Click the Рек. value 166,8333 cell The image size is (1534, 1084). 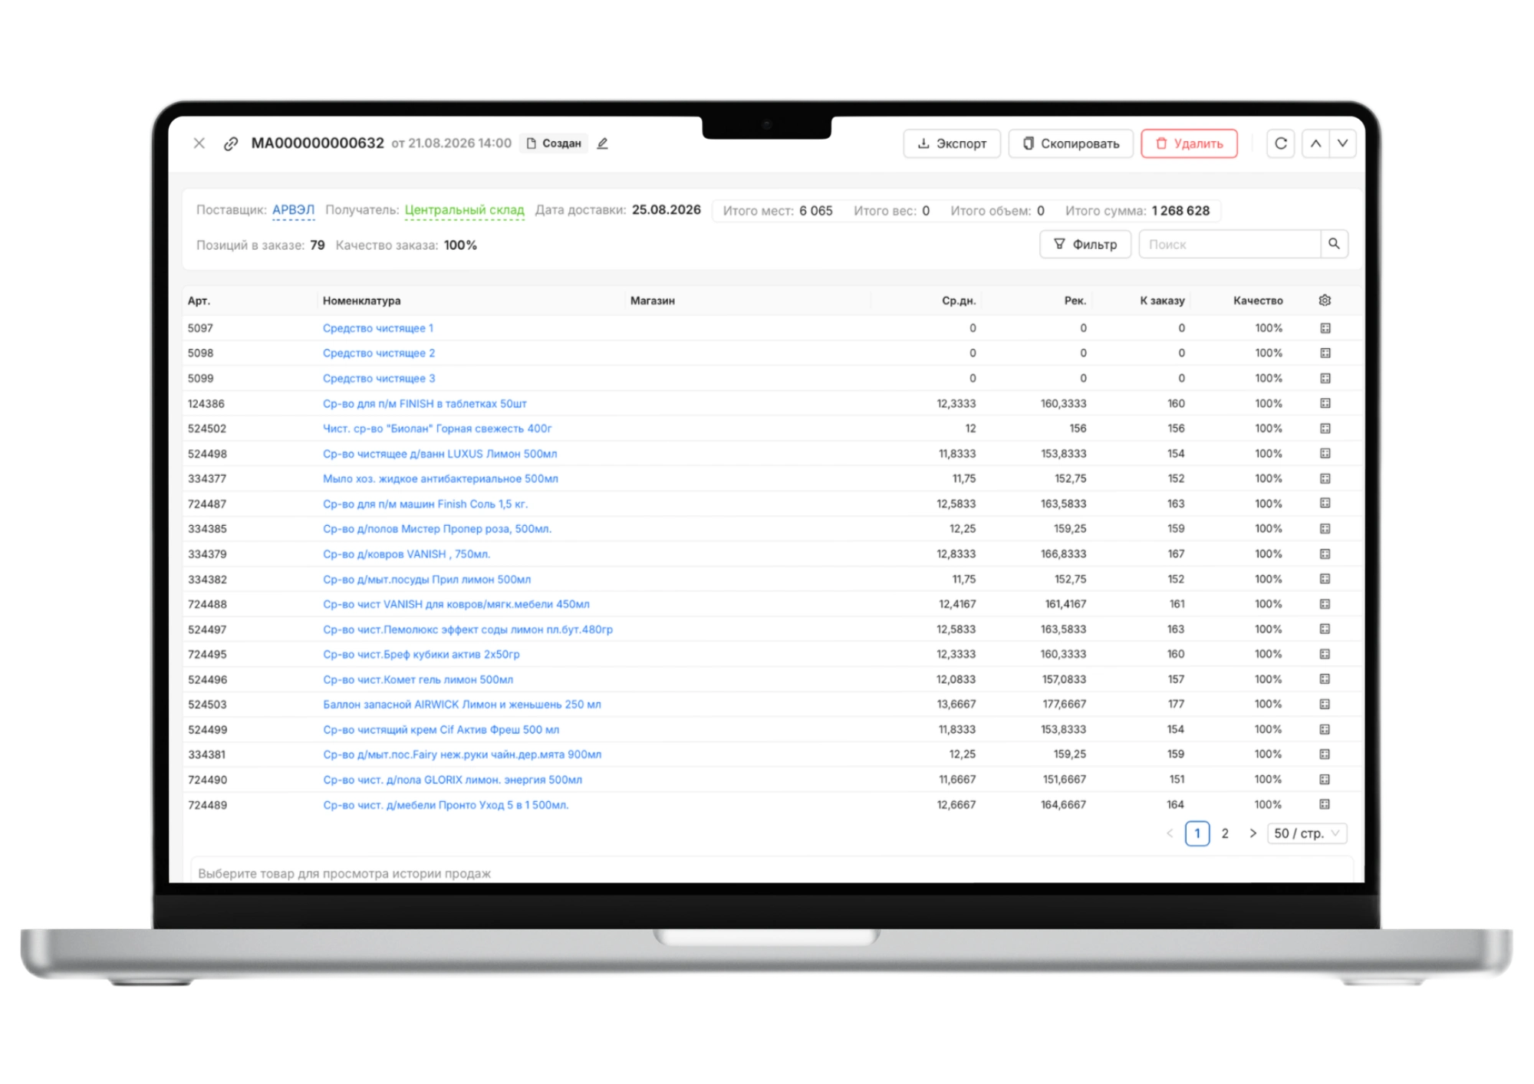click(x=1063, y=553)
